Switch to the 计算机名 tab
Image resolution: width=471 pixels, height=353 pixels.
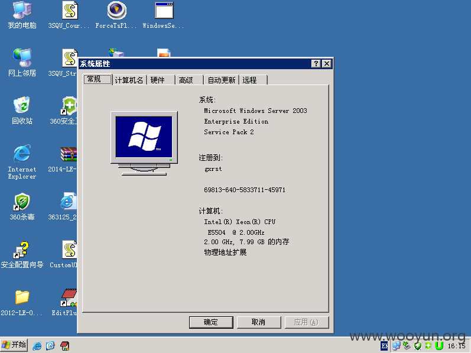click(x=129, y=80)
